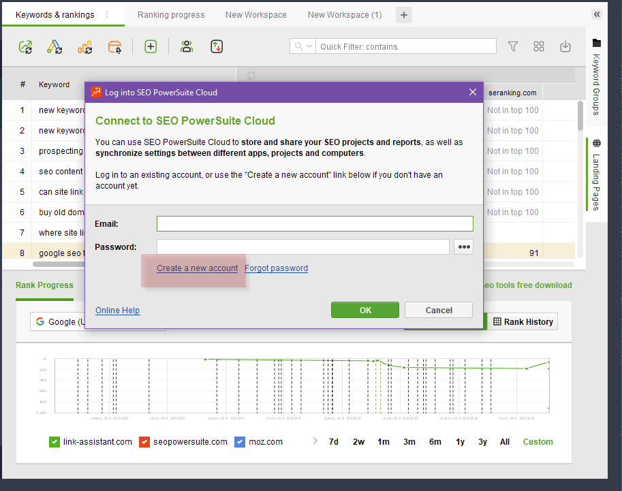This screenshot has width=622, height=491.
Task: Set chart range to All
Action: click(505, 442)
